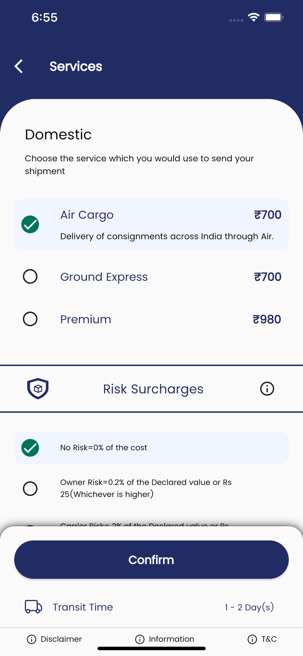Tap the back arrow icon
This screenshot has height=656, width=303.
pos(19,66)
